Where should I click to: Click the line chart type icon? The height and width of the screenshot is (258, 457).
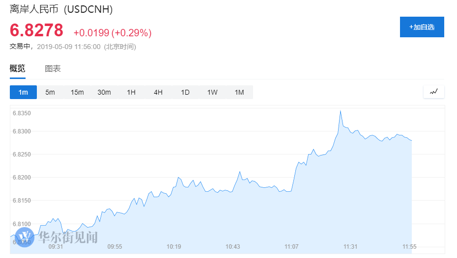[x=434, y=92]
